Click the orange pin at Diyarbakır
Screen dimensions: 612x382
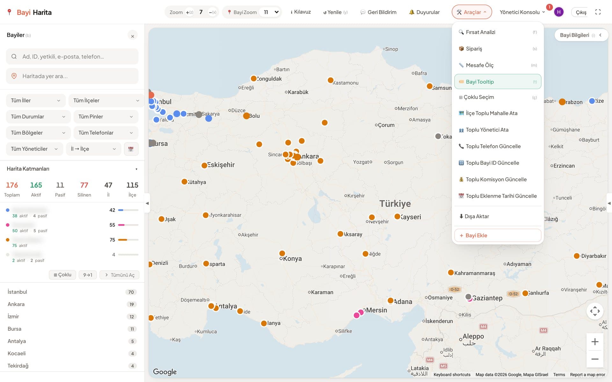click(577, 256)
